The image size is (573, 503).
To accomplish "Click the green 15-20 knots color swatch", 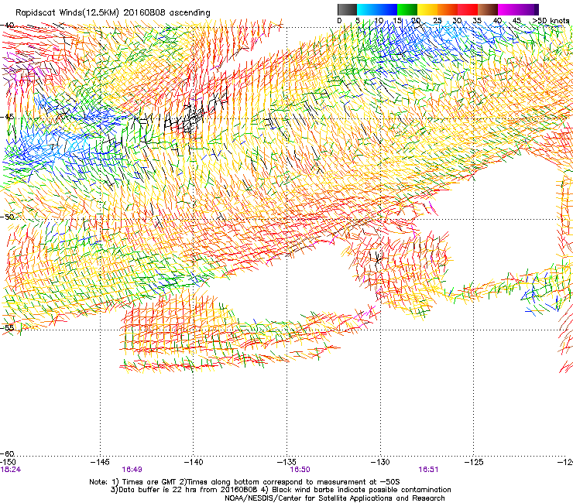I will point(407,9).
